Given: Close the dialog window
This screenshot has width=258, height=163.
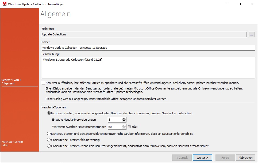Looking at the screenshot, I should pos(251,4).
